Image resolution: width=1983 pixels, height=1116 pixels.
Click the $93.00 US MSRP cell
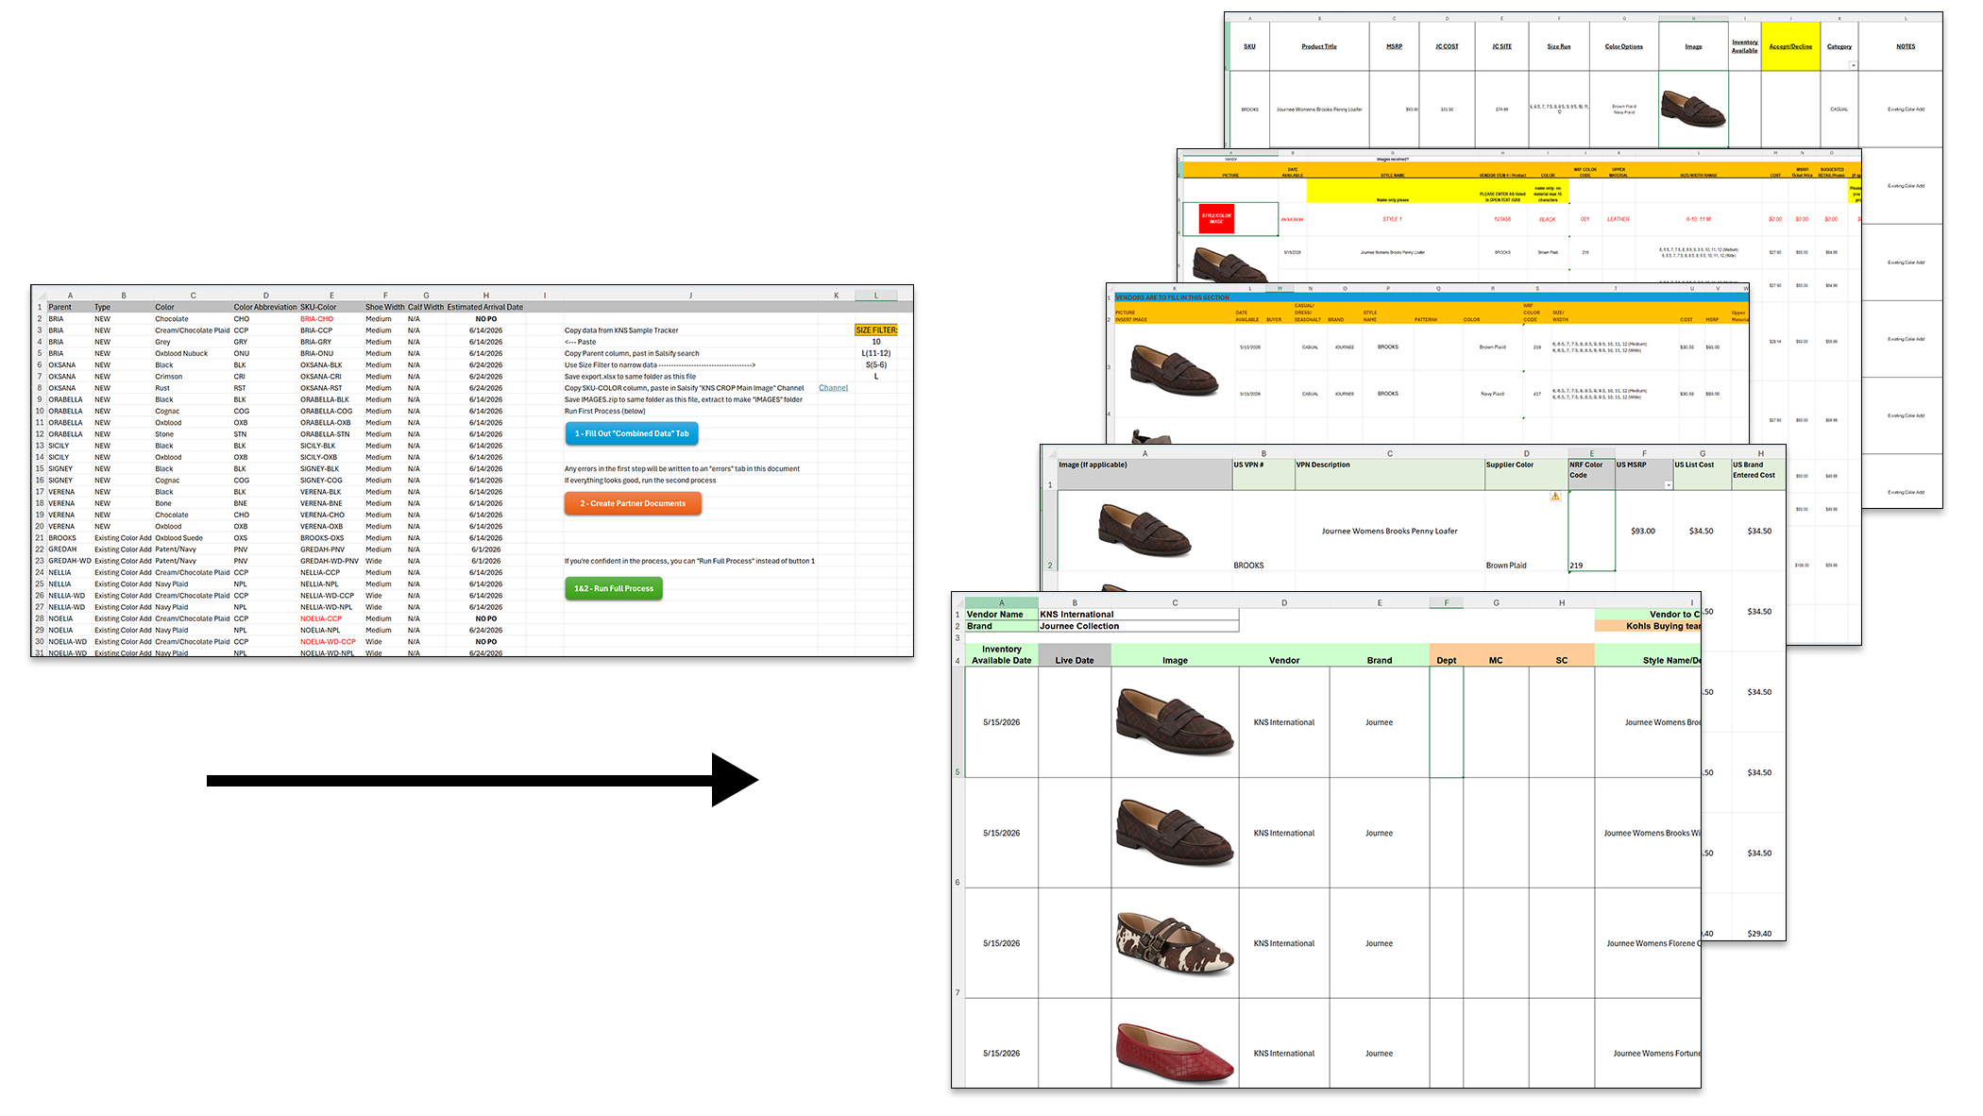tap(1643, 532)
